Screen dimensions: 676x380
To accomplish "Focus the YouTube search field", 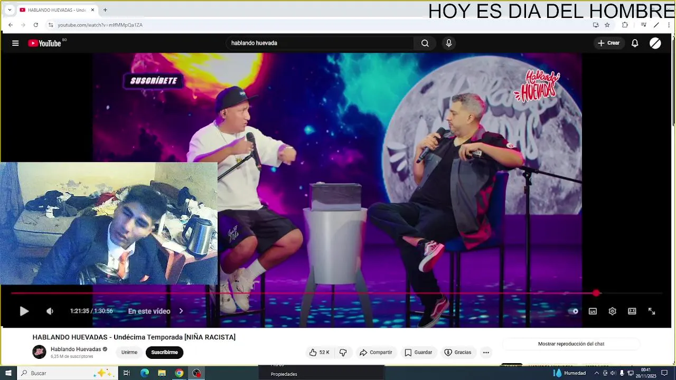I will [321, 43].
